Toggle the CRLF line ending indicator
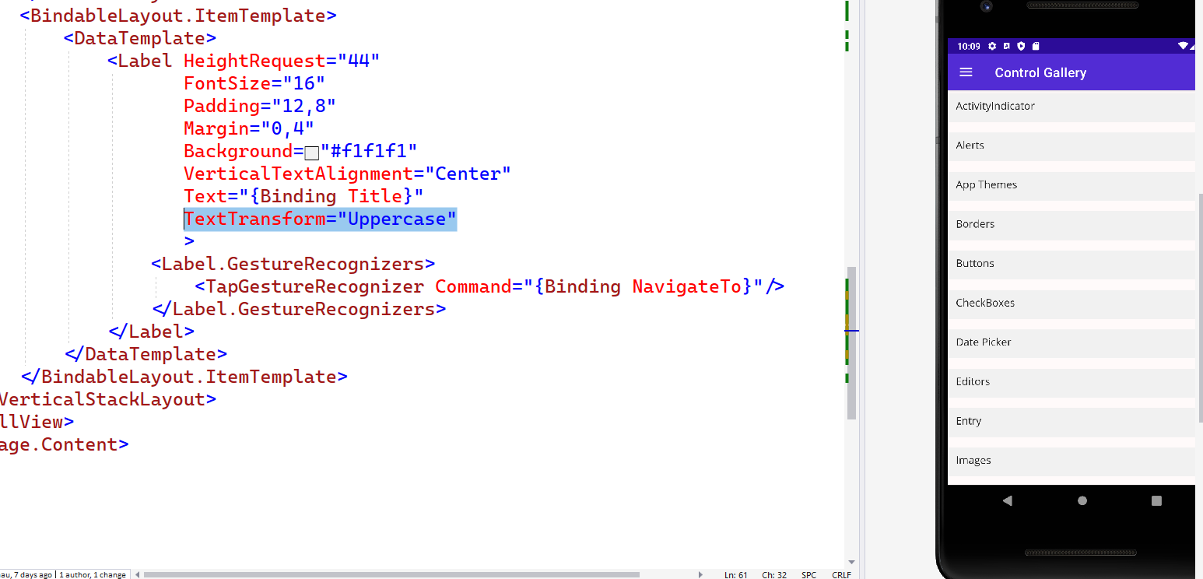This screenshot has width=1203, height=579. [841, 574]
